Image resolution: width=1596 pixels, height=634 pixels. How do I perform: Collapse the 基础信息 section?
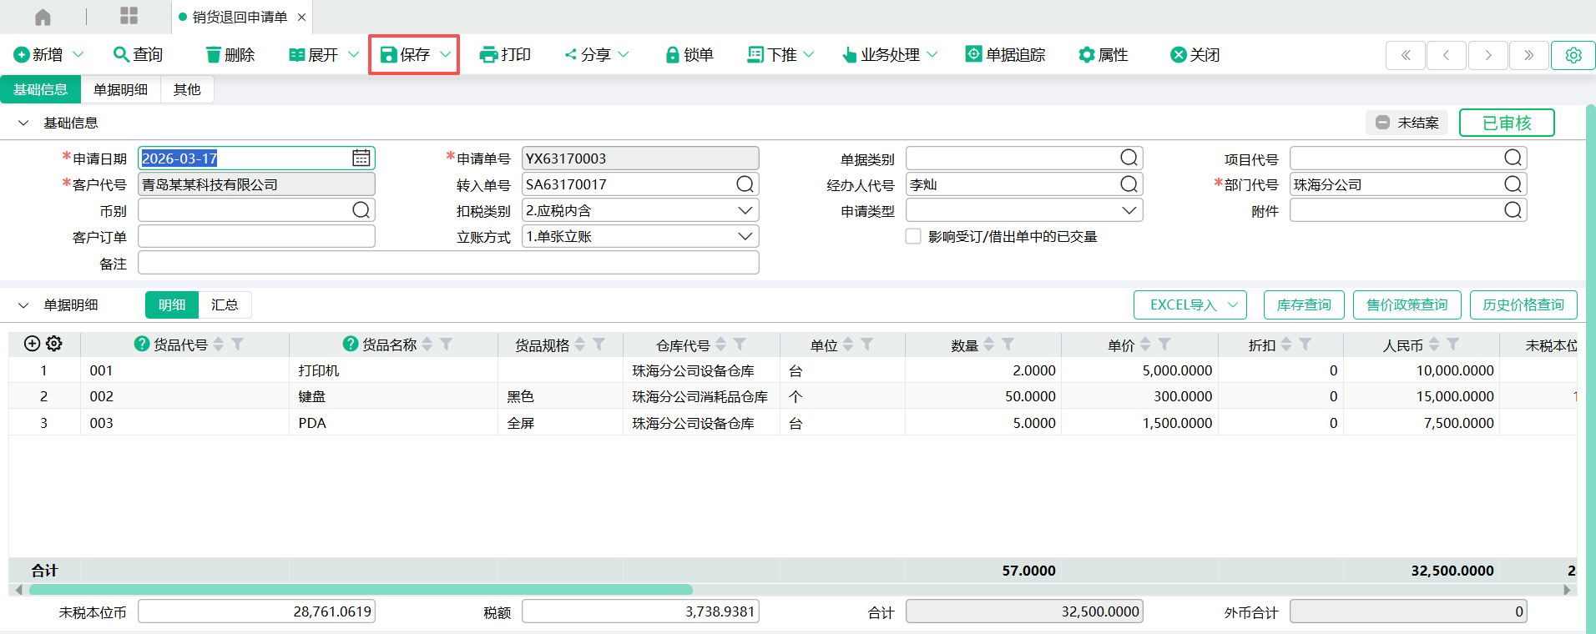[23, 123]
